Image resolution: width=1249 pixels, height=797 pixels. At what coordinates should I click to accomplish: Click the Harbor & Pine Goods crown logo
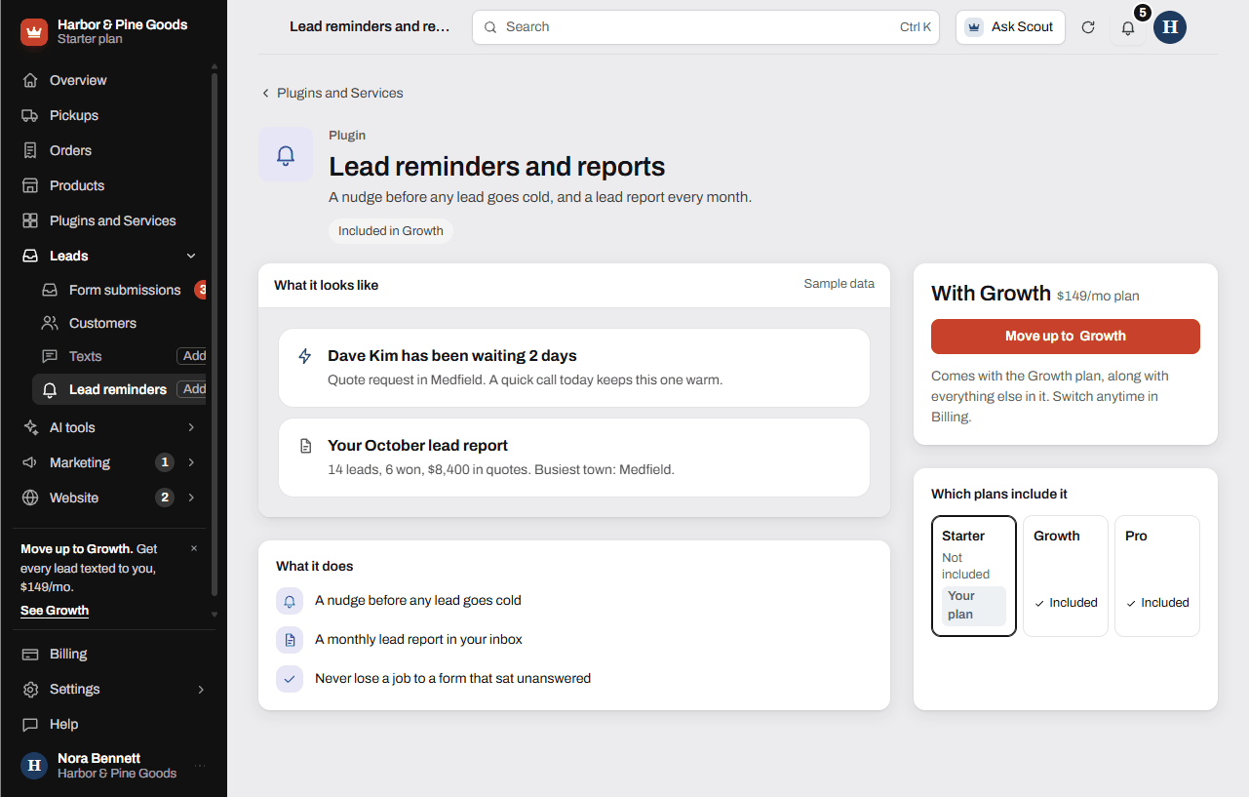[34, 32]
